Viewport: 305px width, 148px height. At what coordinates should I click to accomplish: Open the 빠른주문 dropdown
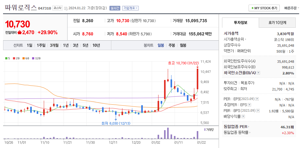coord(291,8)
